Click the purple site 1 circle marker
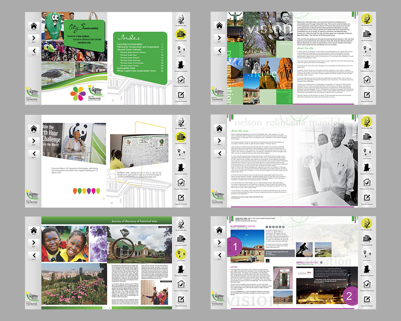 point(235,247)
